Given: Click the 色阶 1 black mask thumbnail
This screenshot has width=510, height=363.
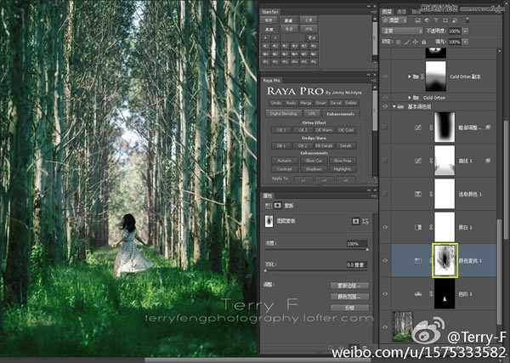Looking at the screenshot, I should [445, 294].
